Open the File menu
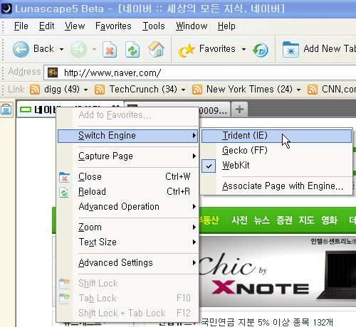This screenshot has width=356, height=327. pos(21,26)
